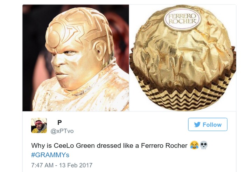Click the display name "P"
This screenshot has width=245, height=172.
click(59, 123)
